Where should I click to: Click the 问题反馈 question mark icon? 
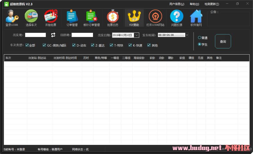click(177, 18)
